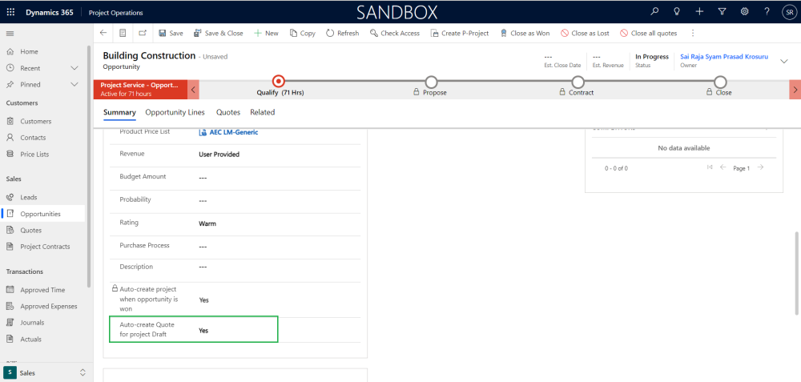Screen dimensions: 801x382
Task: Click Close all quotes command
Action: 649,33
